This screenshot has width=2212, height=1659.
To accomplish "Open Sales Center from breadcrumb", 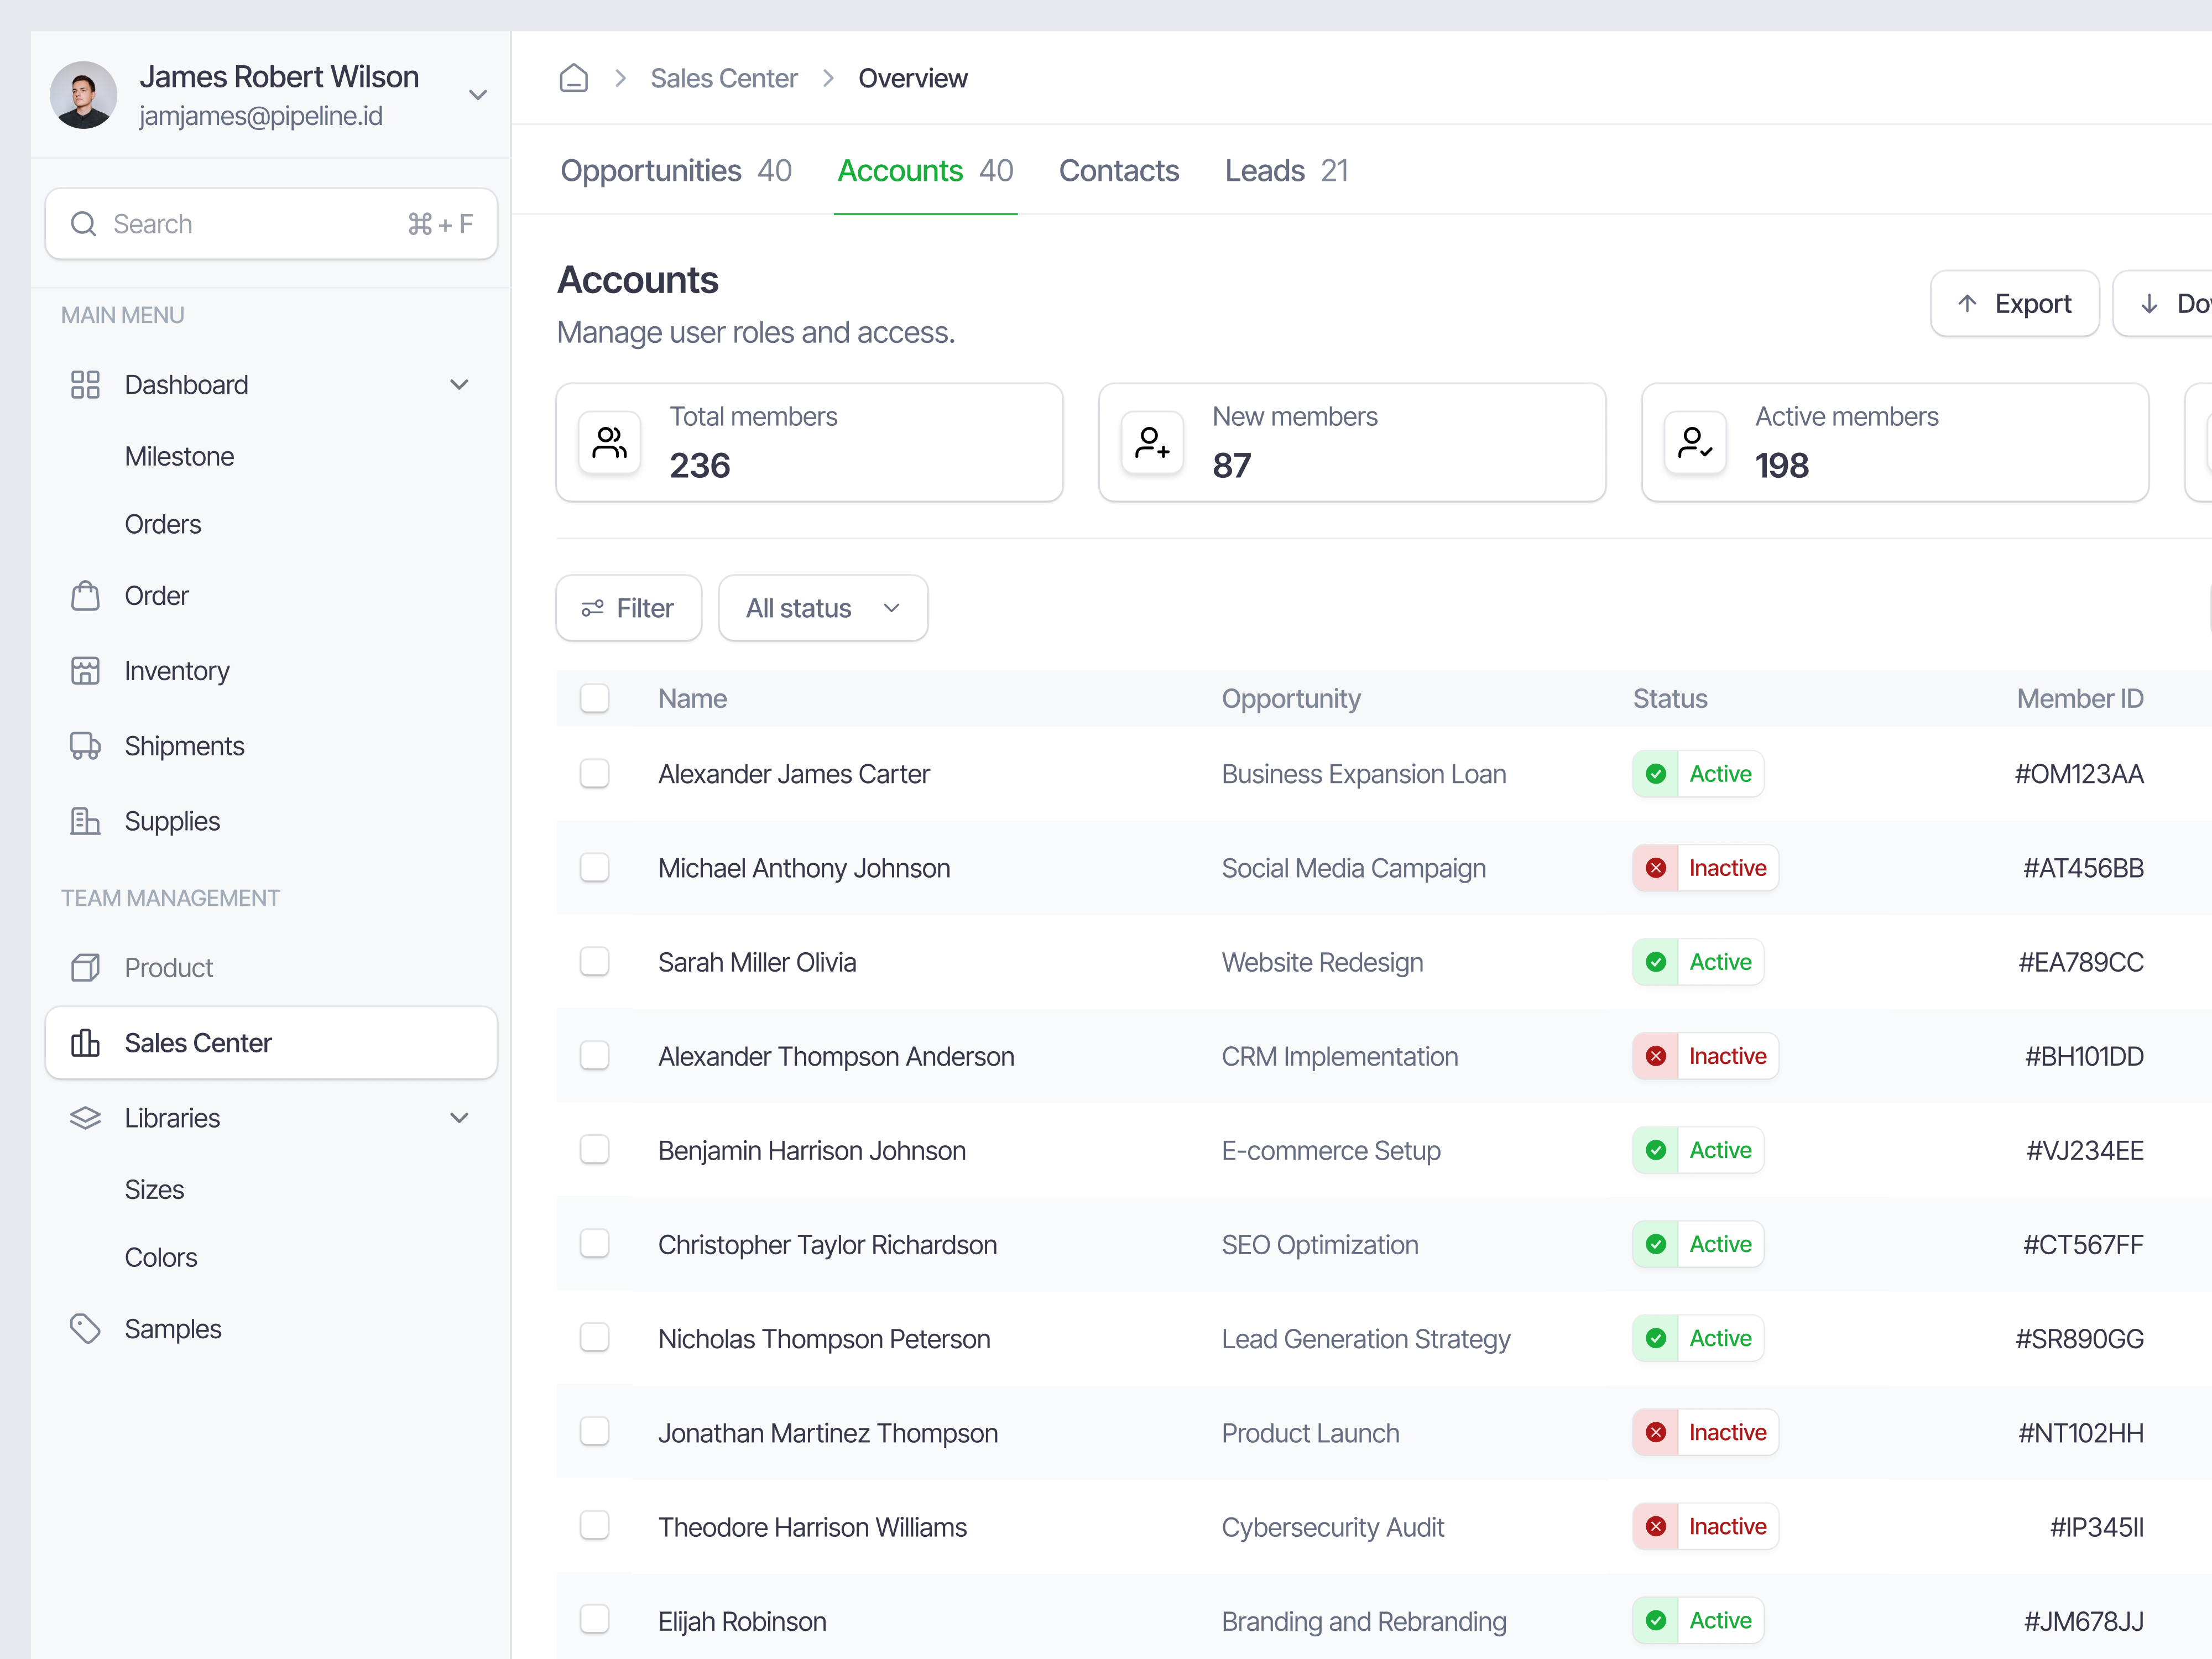I will pos(724,77).
